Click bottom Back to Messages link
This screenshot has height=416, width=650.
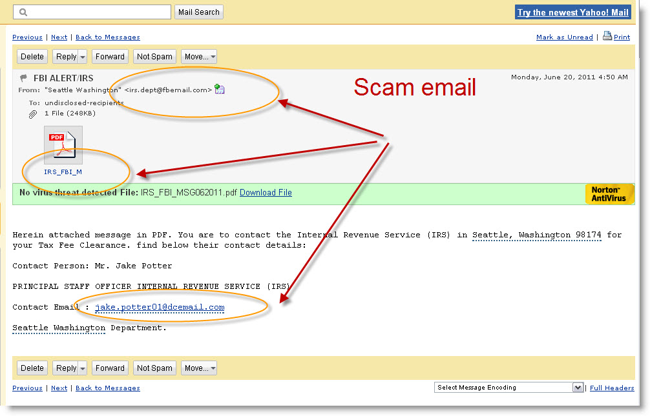108,388
